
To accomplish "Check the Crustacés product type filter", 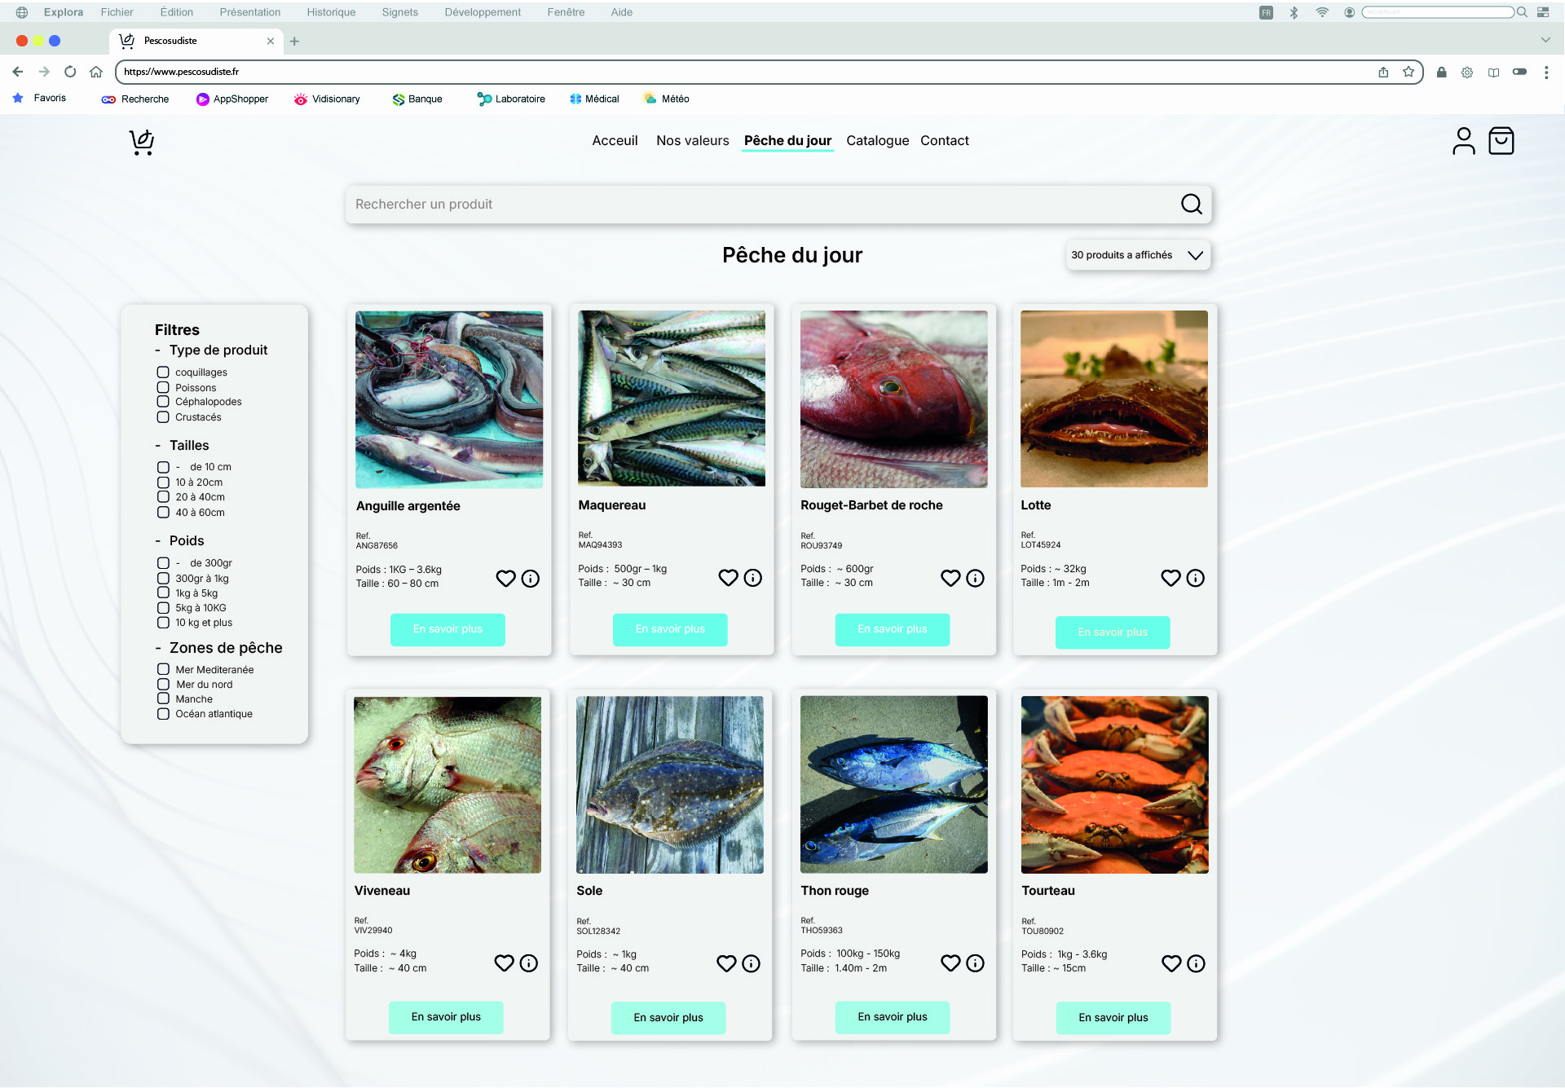I will click(x=163, y=417).
